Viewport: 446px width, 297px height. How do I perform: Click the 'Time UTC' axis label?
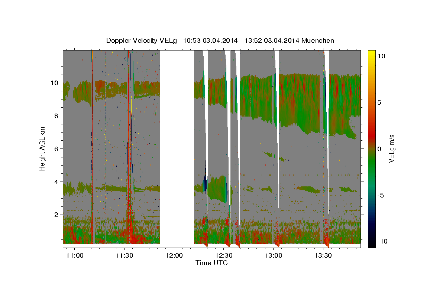211,263
